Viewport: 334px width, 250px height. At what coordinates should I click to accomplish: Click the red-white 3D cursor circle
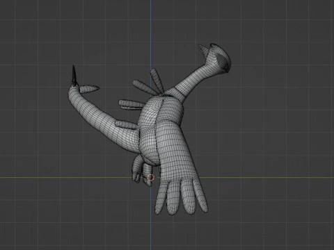[151, 178]
